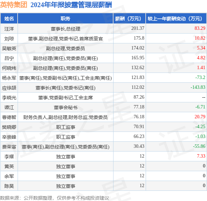This screenshot has height=201, width=207.
Task: Click the name cell 刘琼
Action: pos(9,39)
